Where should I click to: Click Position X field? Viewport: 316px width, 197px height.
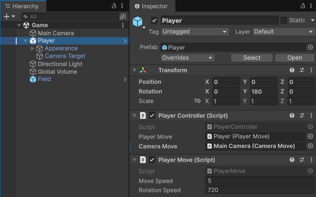(x=226, y=82)
